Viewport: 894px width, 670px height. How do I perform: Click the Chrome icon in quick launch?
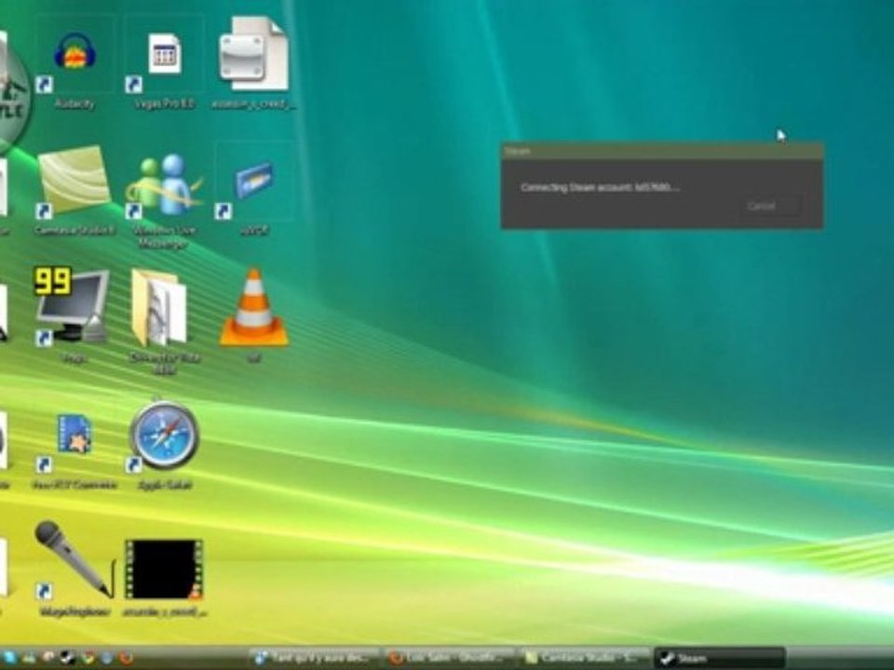88,658
